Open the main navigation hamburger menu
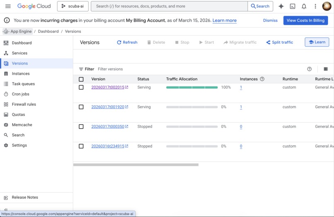This screenshot has width=334, height=217. pyautogui.click(x=8, y=6)
